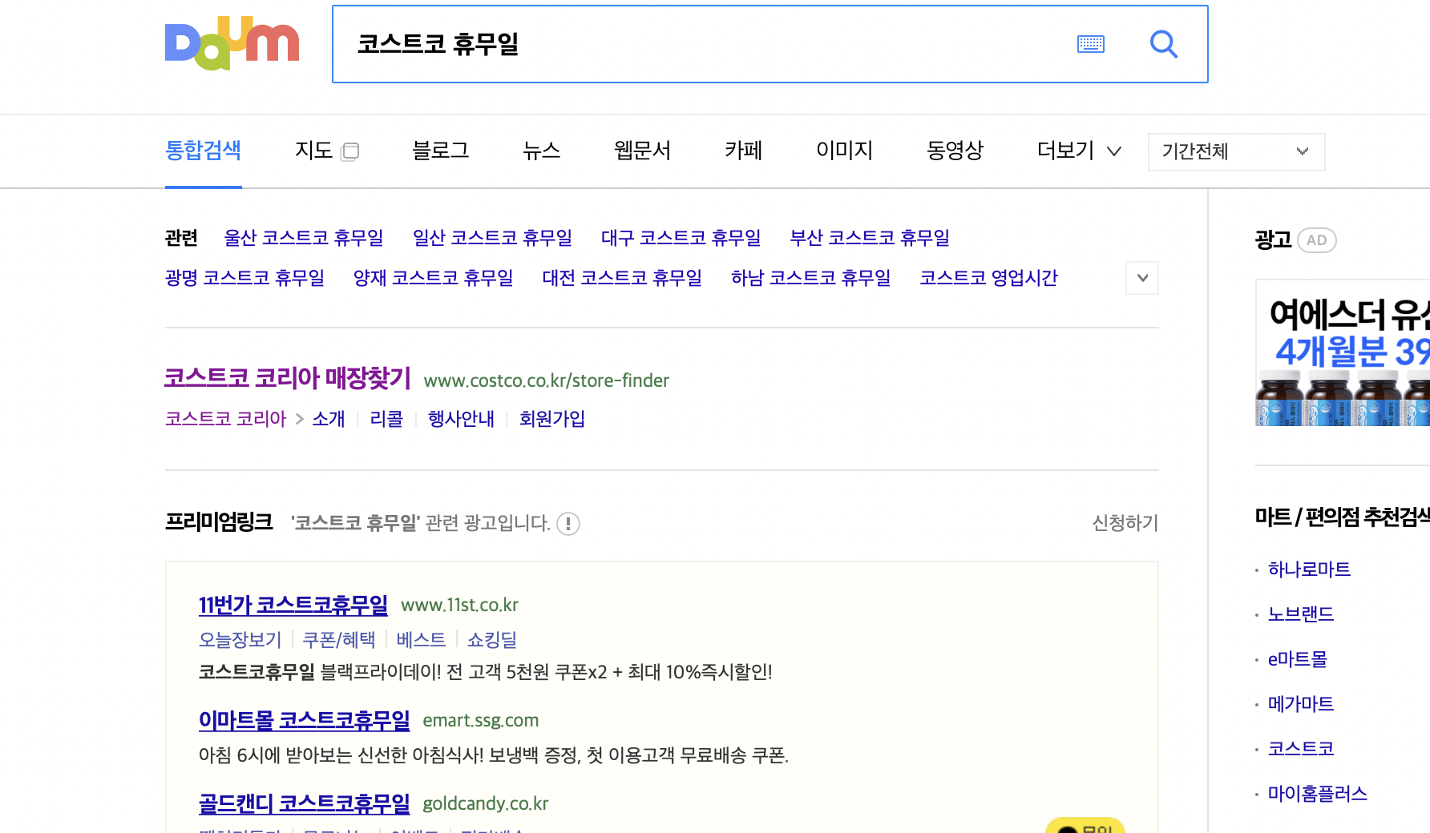Switch to the 뉴스 tab
1430x833 pixels.
click(541, 151)
